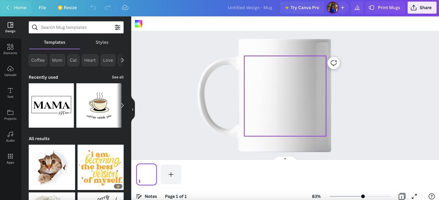This screenshot has height=200, width=439.
Task: Open the Uploads panel
Action: pos(10,71)
